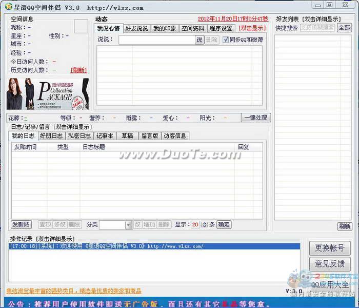359x308 pixels.
Task: Click the red date and time text
Action: point(233,18)
